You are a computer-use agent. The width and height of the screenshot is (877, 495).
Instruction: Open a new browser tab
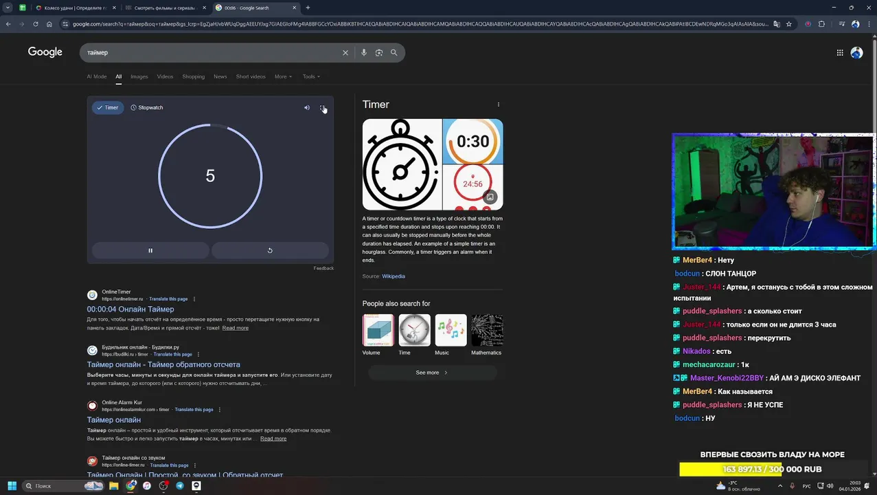pos(308,8)
